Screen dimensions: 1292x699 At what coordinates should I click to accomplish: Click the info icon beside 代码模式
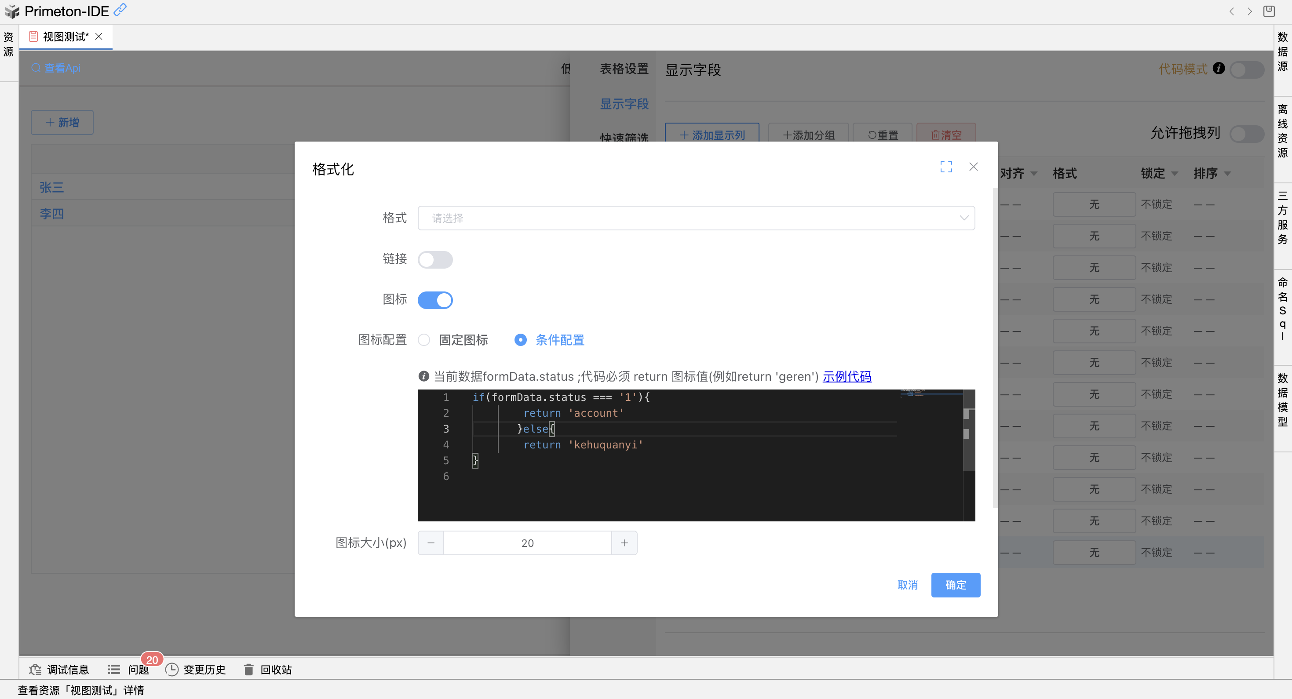tap(1219, 68)
